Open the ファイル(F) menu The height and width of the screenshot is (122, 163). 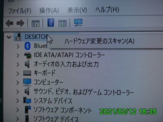click(20, 11)
